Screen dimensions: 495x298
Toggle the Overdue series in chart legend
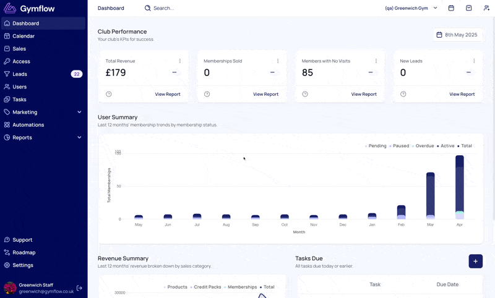point(423,146)
